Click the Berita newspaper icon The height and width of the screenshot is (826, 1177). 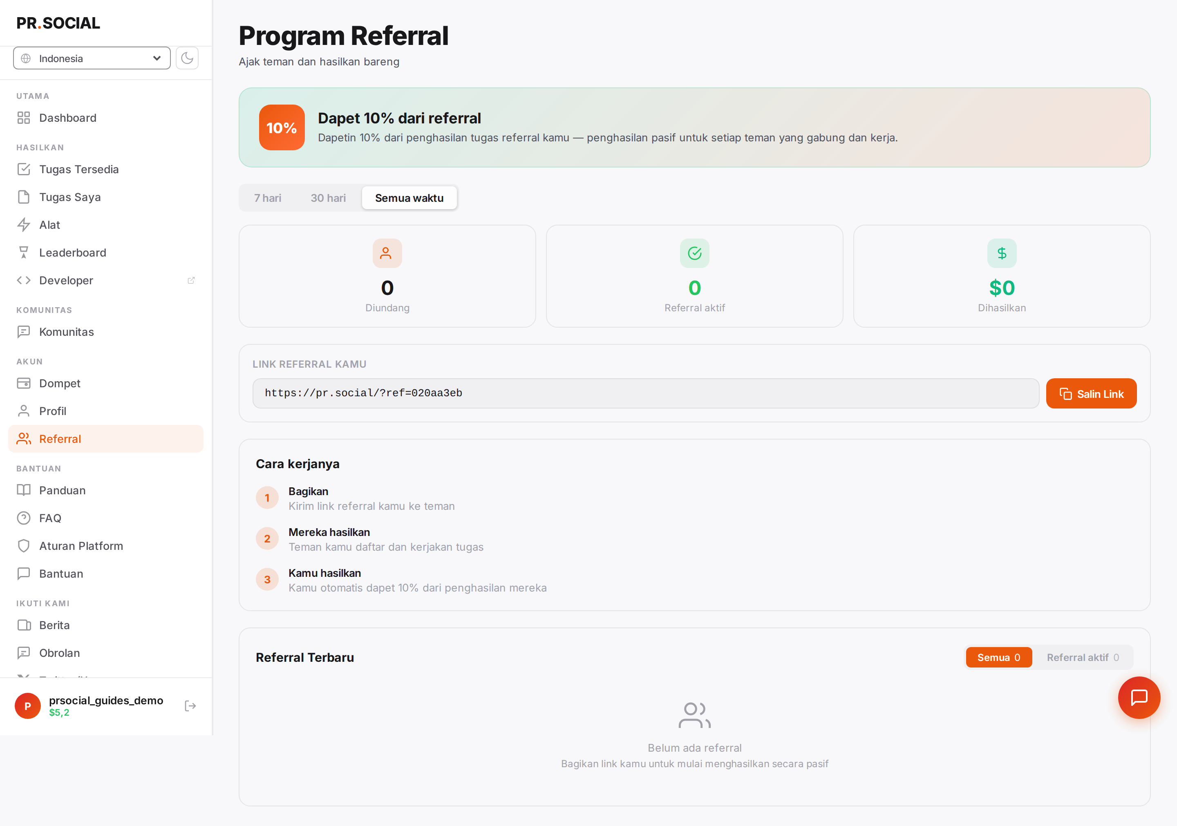[x=24, y=625]
